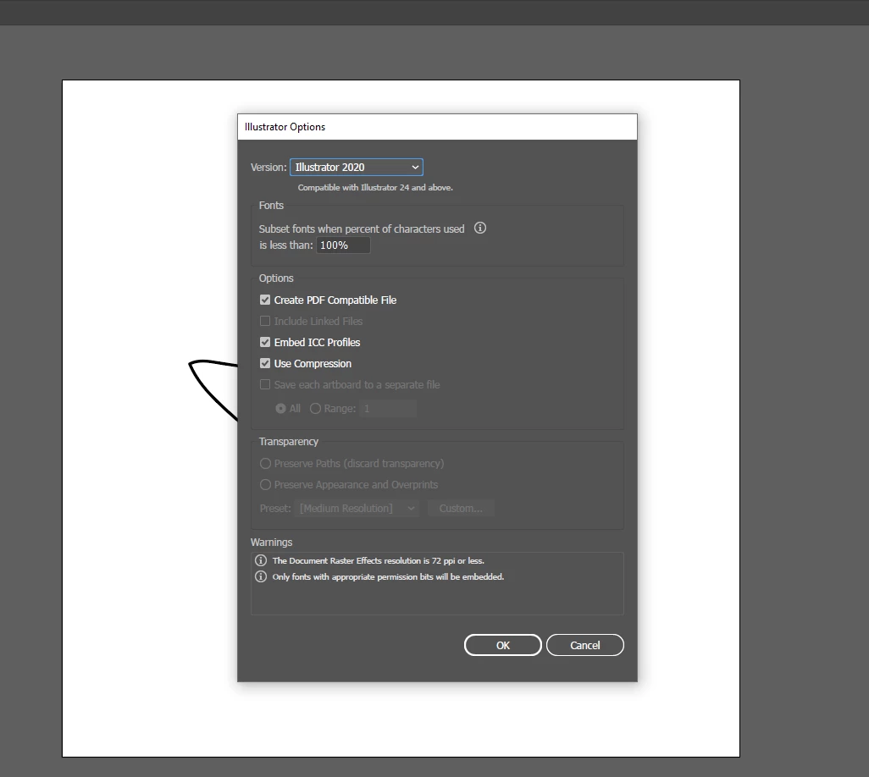Choose Preserve Appearance and Overprints option
The image size is (869, 777).
point(265,485)
